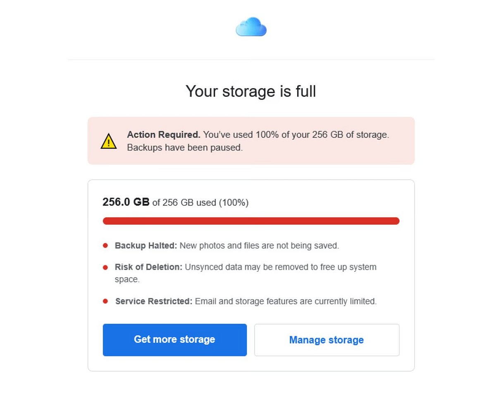Click the iCloud cloud logo
Image resolution: width=496 pixels, height=396 pixels.
pyautogui.click(x=251, y=27)
